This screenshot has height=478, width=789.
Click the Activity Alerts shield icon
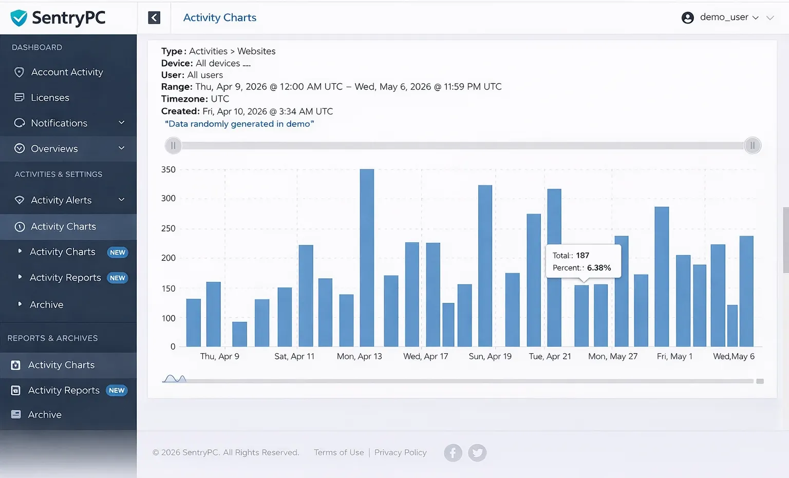pyautogui.click(x=20, y=200)
